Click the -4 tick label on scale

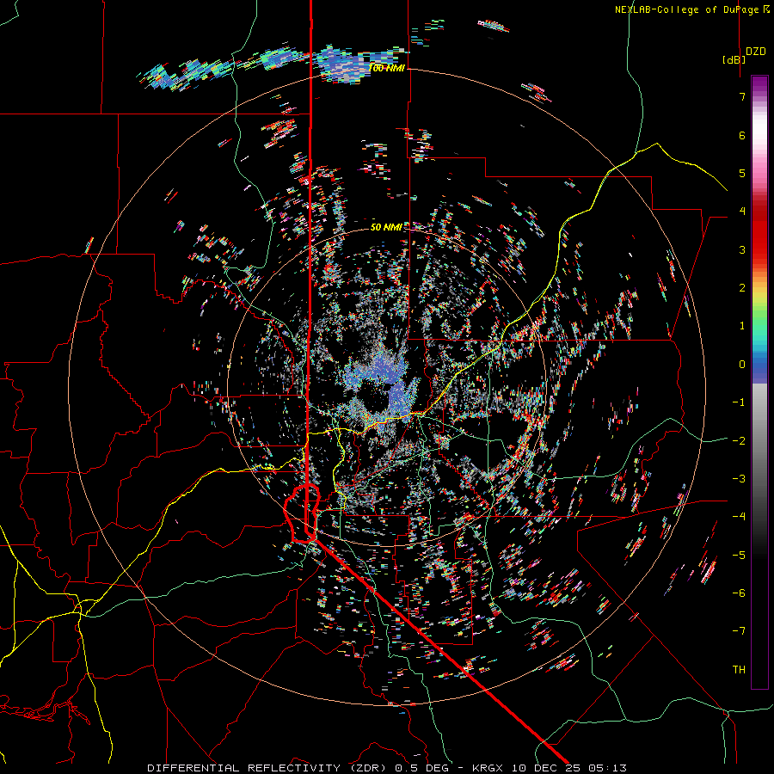click(x=739, y=517)
